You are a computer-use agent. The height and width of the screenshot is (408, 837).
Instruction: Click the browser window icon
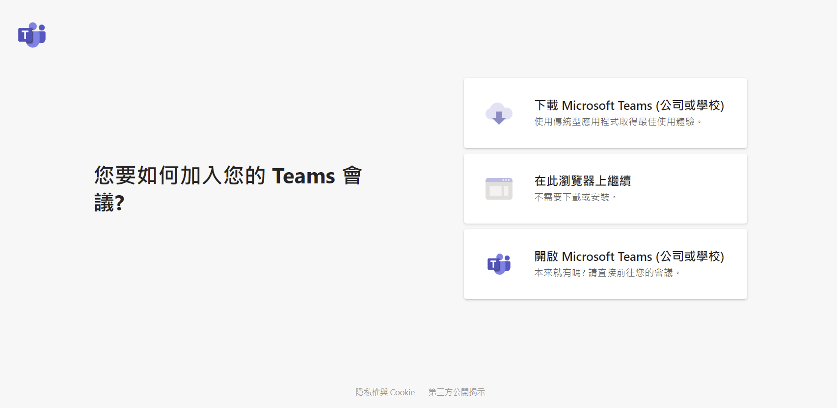[499, 189]
